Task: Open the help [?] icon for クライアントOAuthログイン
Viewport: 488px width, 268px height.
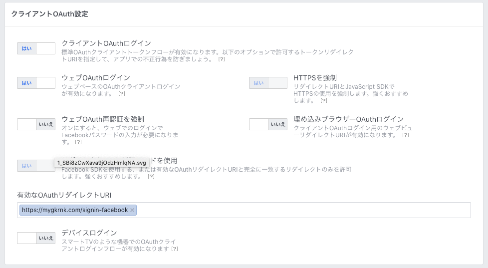Action: (221, 59)
